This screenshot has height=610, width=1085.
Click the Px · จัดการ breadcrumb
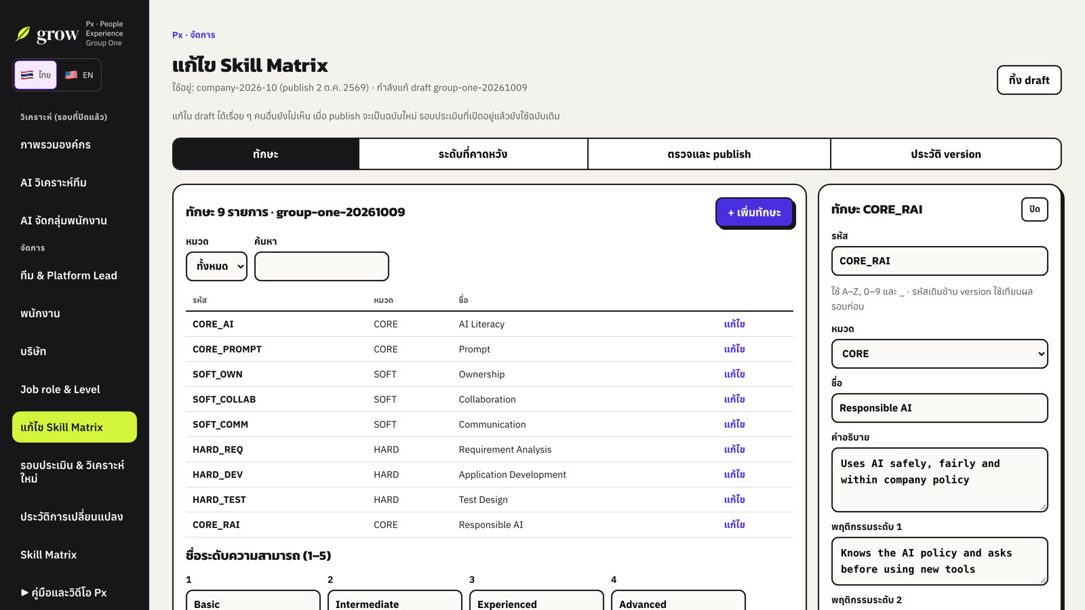[193, 35]
